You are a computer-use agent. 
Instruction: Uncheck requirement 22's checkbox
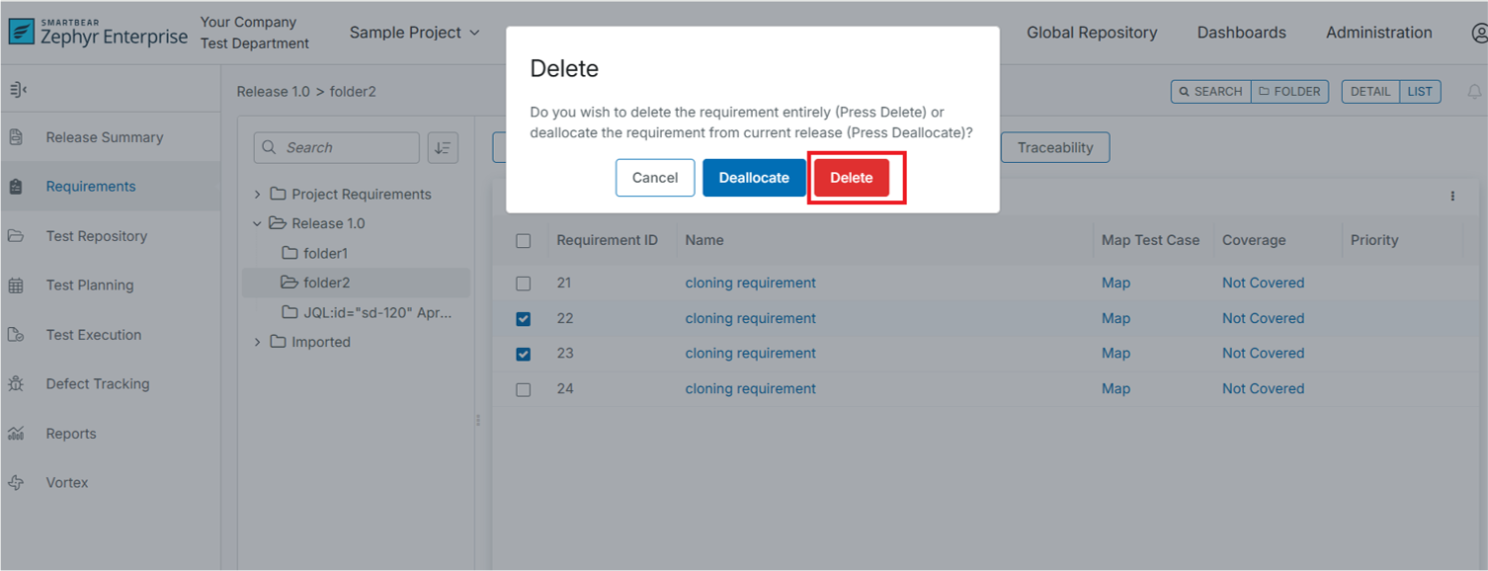(523, 318)
